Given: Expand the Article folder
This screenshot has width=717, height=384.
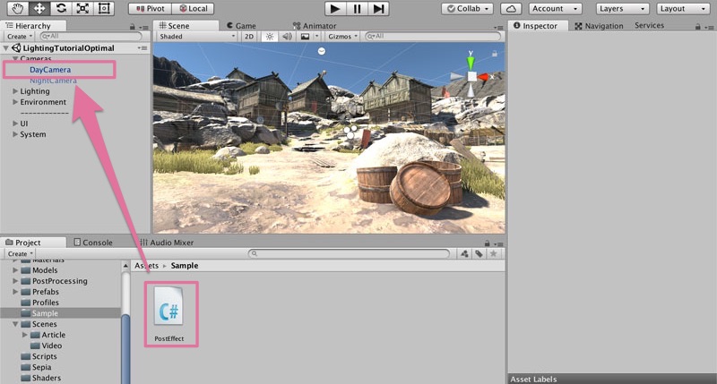Looking at the screenshot, I should 25,335.
